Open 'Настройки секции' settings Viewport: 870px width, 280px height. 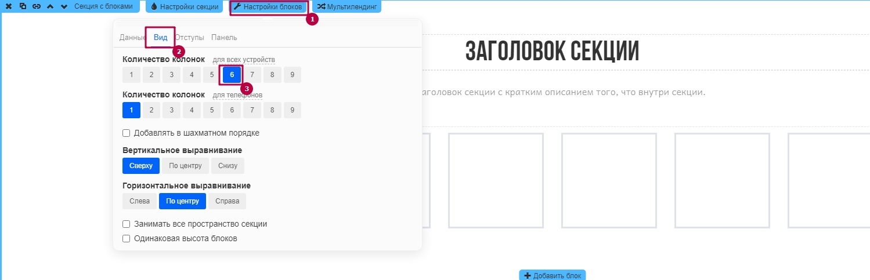(184, 7)
